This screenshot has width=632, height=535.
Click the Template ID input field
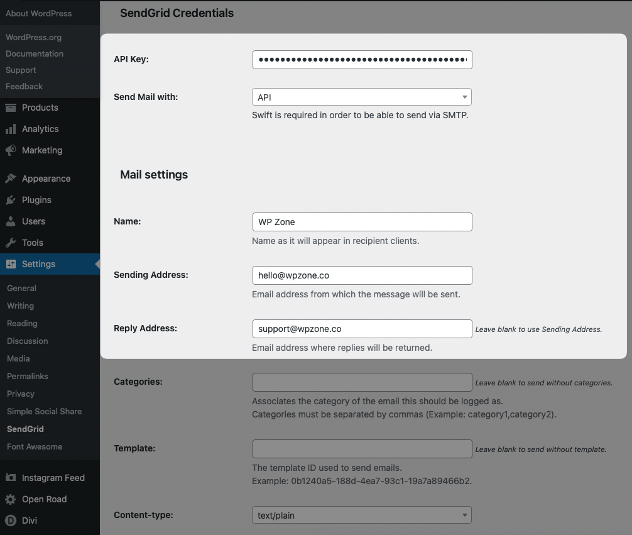(x=362, y=449)
